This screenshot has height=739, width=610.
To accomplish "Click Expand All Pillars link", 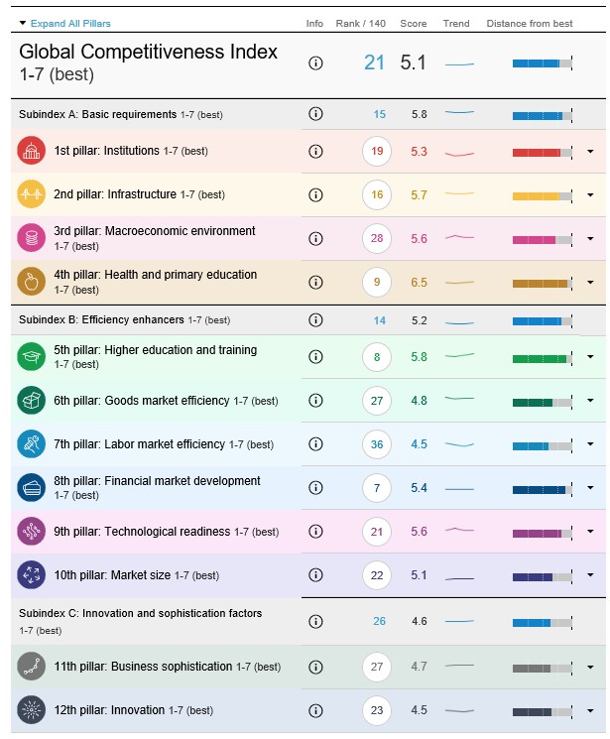I will click(x=69, y=23).
